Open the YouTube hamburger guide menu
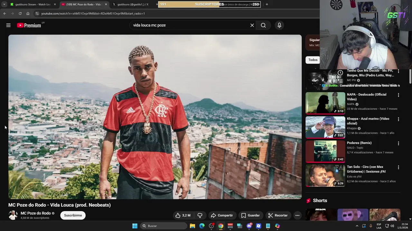The width and height of the screenshot is (412, 231). point(8,25)
